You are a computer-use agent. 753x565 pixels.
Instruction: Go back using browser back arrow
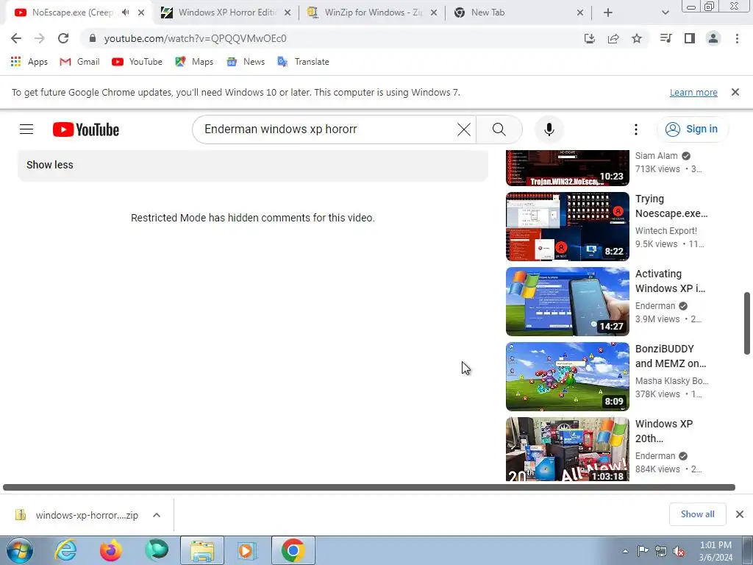click(16, 38)
